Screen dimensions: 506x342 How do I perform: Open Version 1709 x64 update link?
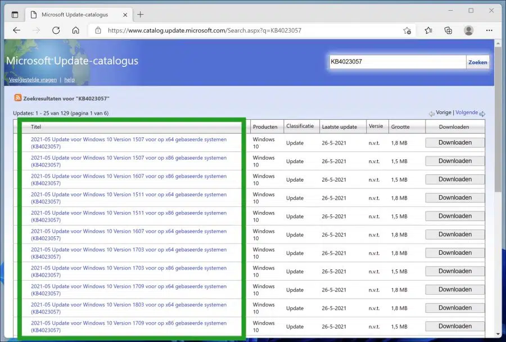pyautogui.click(x=129, y=290)
